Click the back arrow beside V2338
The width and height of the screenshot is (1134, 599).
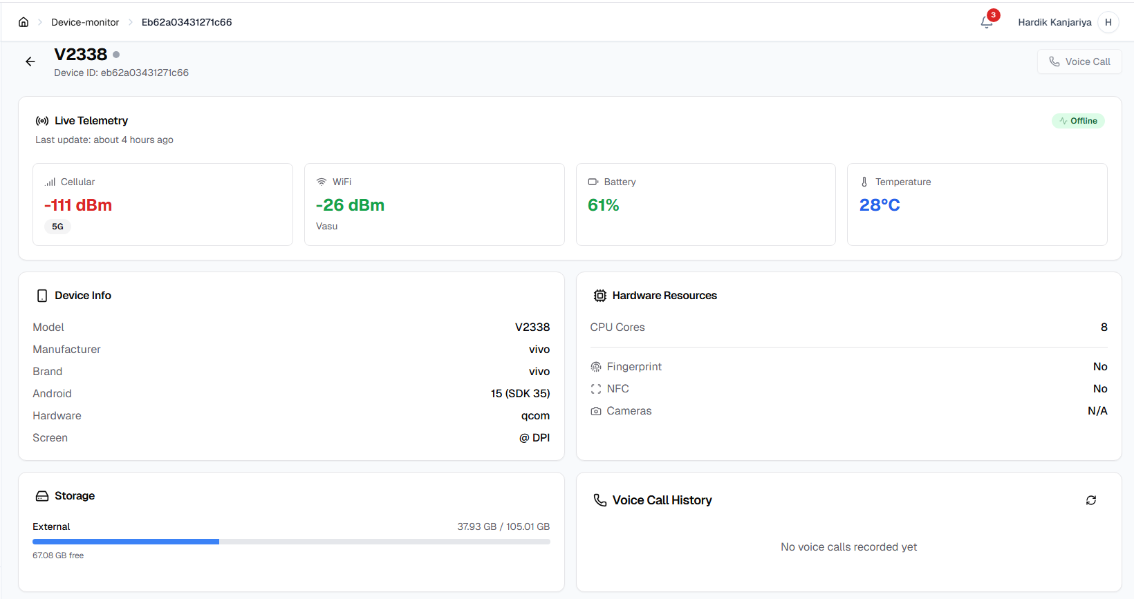(x=30, y=61)
